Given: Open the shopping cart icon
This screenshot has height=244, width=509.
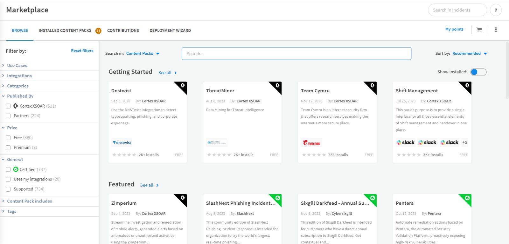Looking at the screenshot, I should (479, 30).
